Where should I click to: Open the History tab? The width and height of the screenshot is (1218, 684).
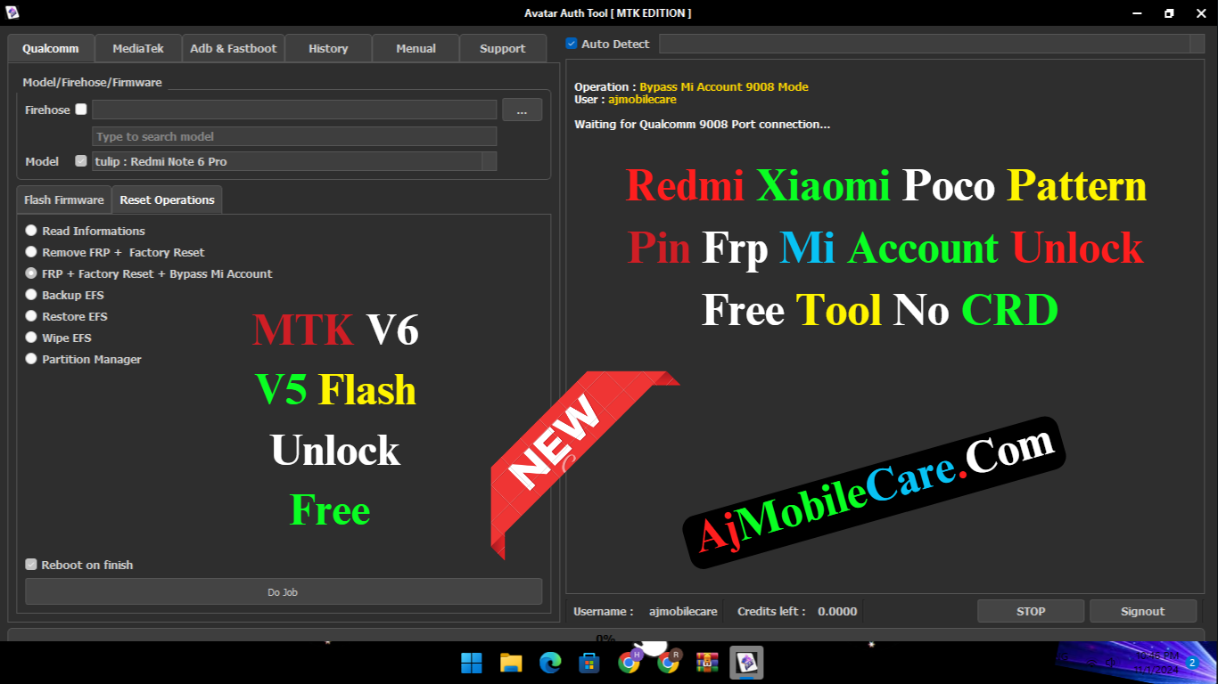pos(328,48)
